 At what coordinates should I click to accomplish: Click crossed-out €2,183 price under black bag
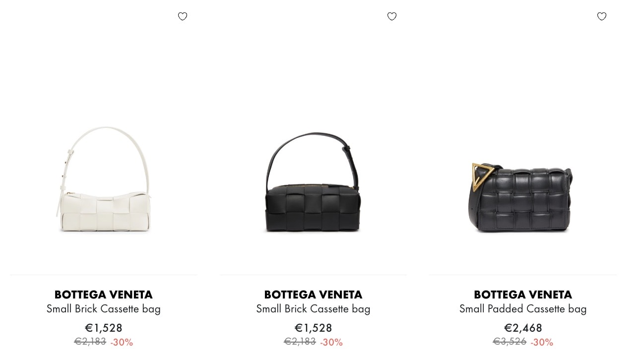click(x=300, y=342)
